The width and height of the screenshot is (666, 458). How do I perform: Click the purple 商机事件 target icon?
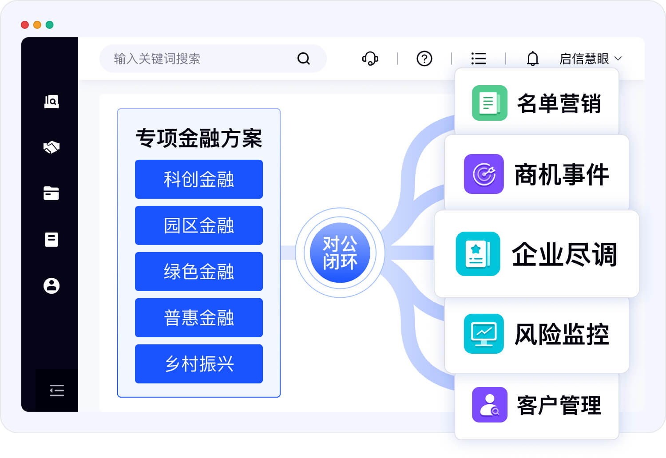click(484, 174)
